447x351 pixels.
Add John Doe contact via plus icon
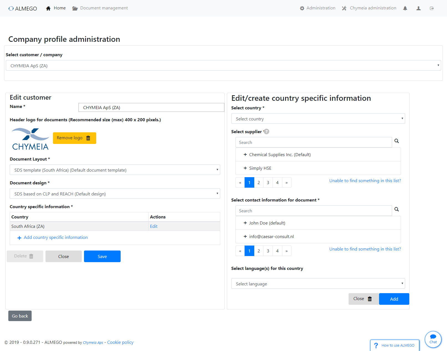click(x=245, y=223)
